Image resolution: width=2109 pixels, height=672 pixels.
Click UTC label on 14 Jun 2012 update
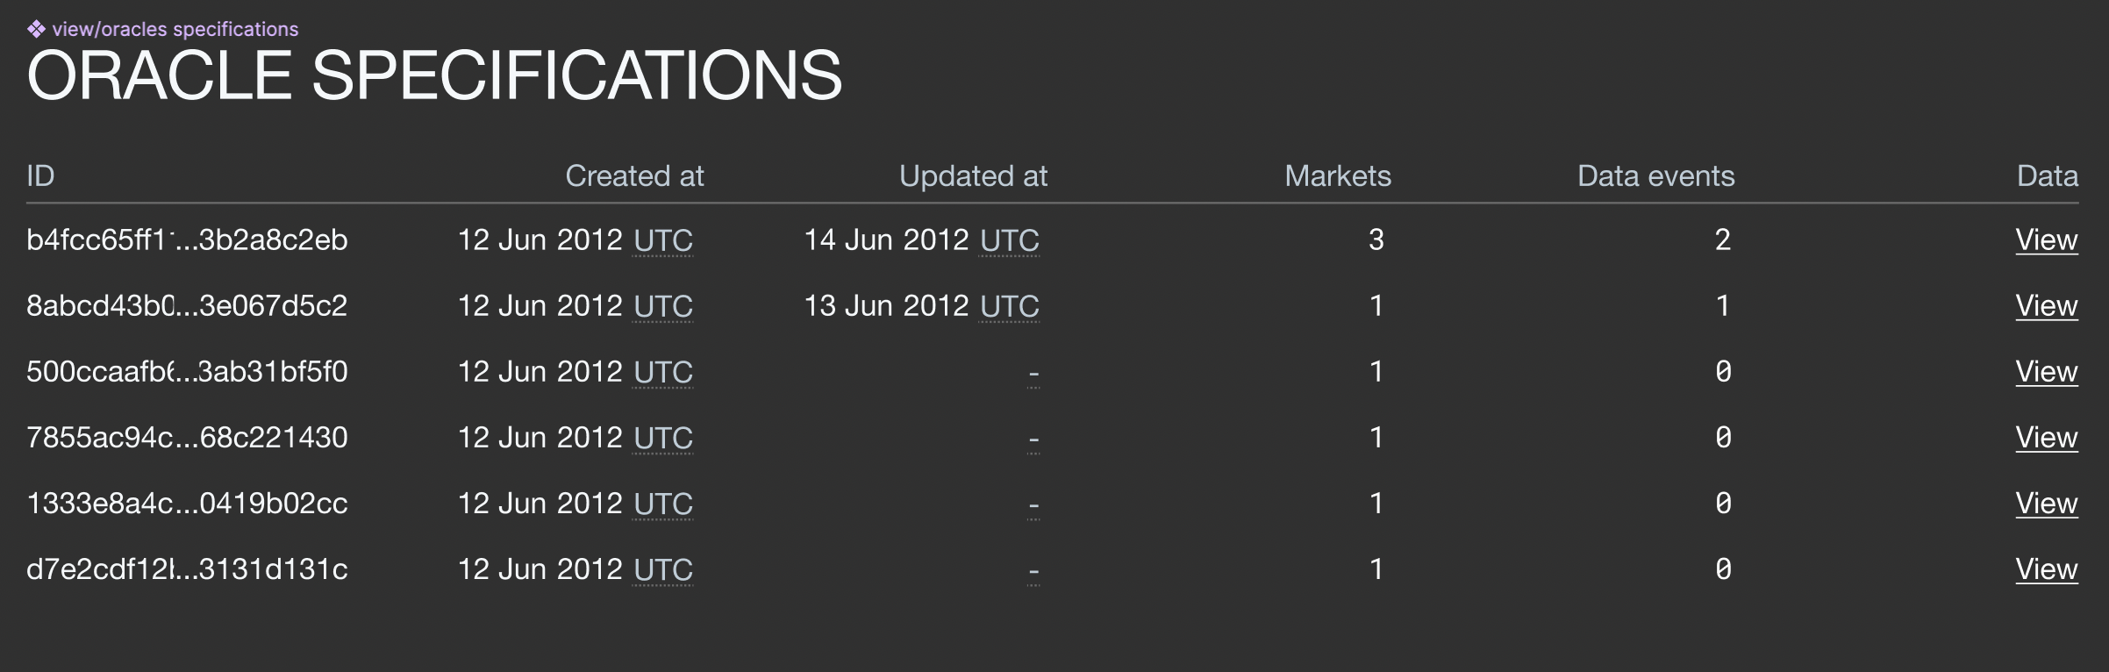coord(1009,240)
